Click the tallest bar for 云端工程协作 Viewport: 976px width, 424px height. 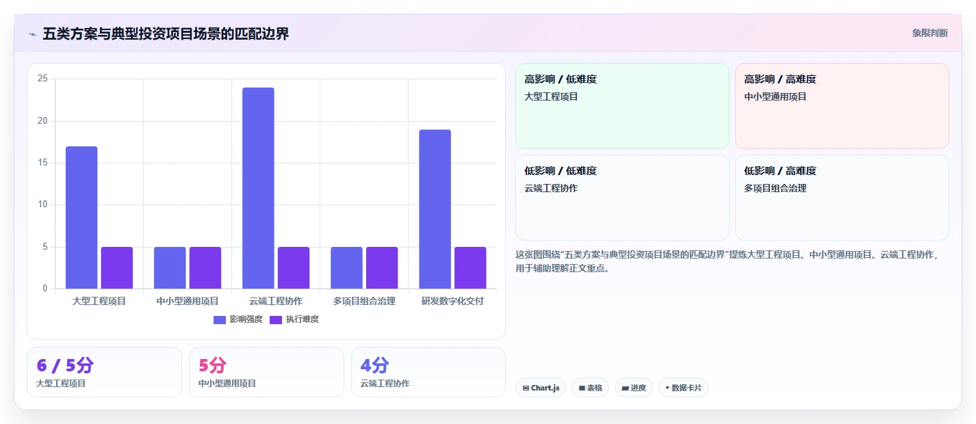point(258,188)
